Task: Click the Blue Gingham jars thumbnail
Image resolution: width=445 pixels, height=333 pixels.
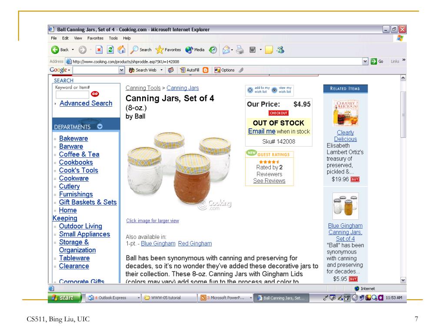Action: click(345, 206)
